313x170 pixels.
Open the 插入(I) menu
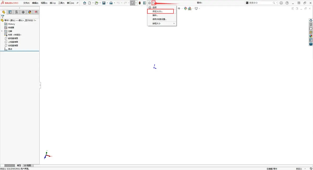tap(53, 3)
